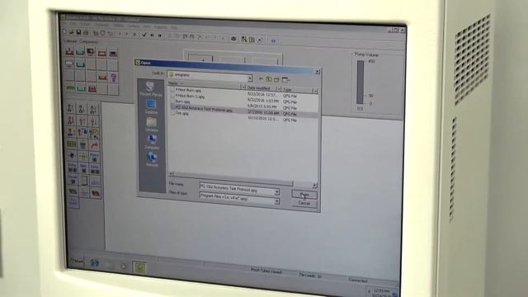The height and width of the screenshot is (297, 528).
Task: Open Desktop in the places bar
Action: [x=151, y=106]
